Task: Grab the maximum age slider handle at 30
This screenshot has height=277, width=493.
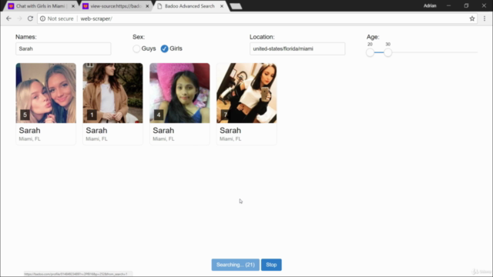Action: click(x=388, y=52)
